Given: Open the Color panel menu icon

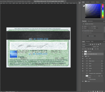Looking at the screenshot, I should pyautogui.click(x=104, y=2).
